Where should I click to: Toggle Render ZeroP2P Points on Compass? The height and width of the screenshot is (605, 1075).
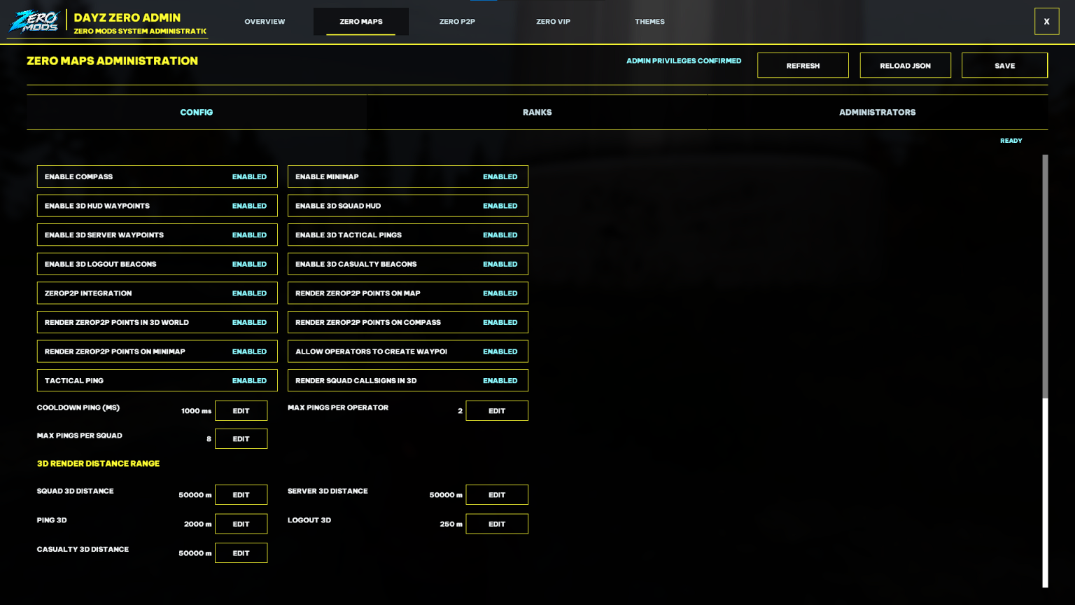coord(408,323)
